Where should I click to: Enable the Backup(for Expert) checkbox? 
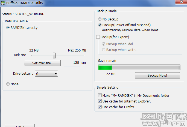point(98,37)
